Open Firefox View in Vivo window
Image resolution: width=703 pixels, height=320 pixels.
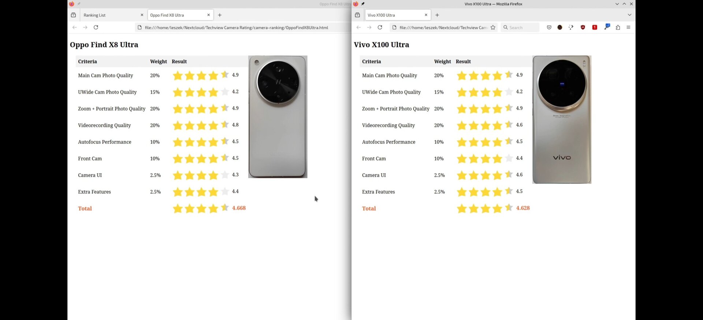click(x=357, y=15)
